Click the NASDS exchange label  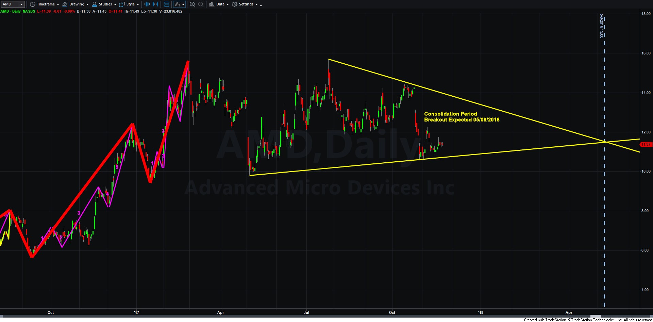(29, 11)
